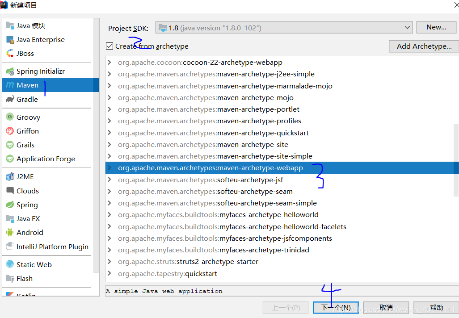Click the archetype list vertical scrollbar
459x318 pixels.
tap(456, 159)
